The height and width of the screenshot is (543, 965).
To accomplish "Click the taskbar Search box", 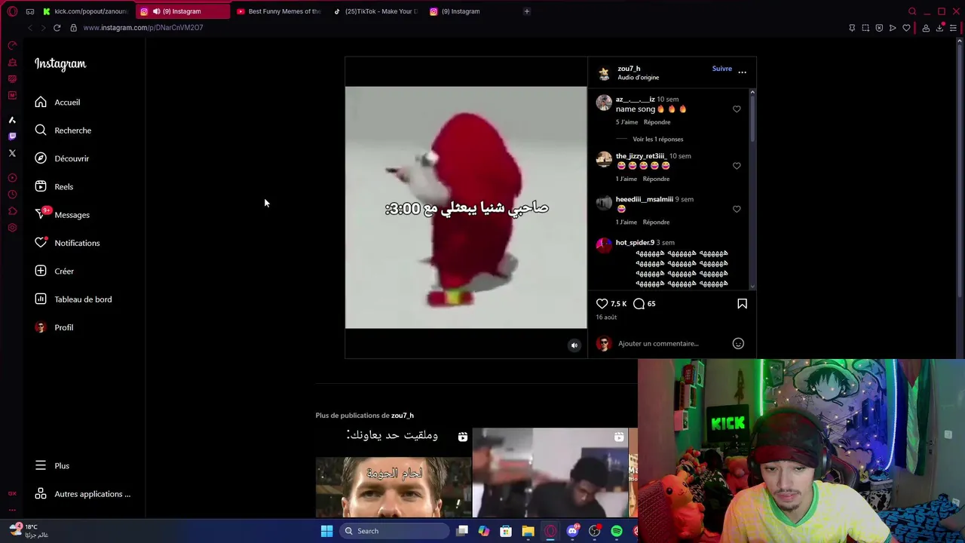I will point(394,531).
